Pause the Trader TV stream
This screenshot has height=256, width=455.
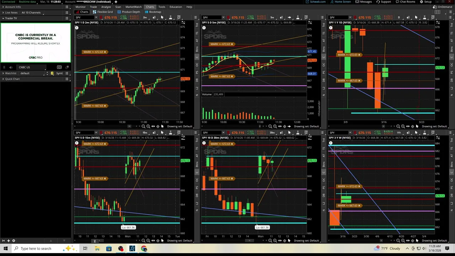click(4, 67)
